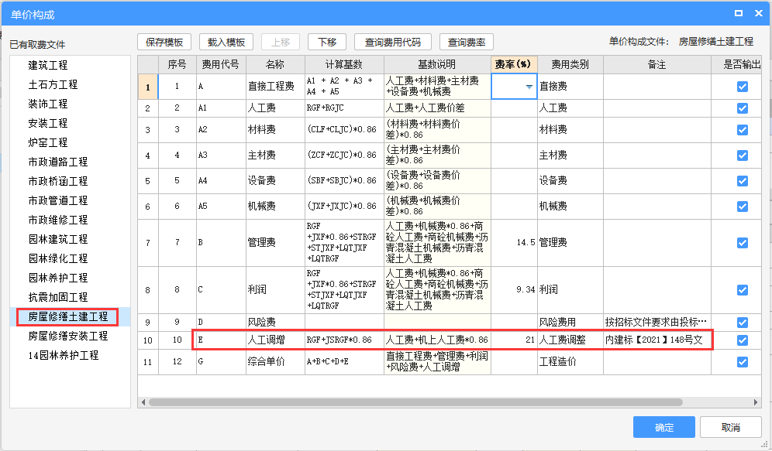Toggle output checkbox for 利润 row

[743, 290]
